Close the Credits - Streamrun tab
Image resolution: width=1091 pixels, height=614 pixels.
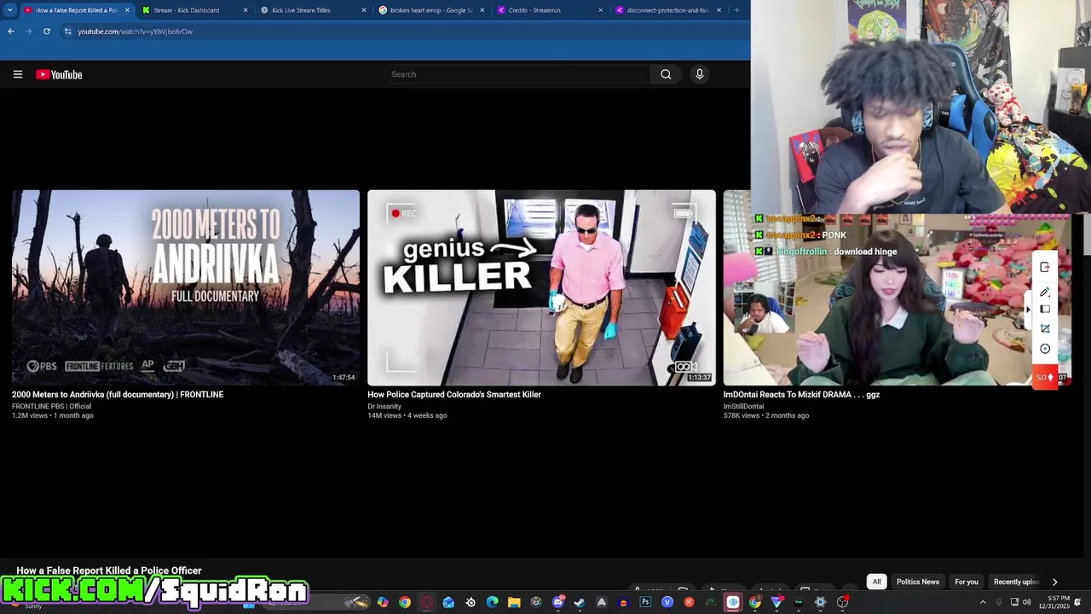coord(600,10)
